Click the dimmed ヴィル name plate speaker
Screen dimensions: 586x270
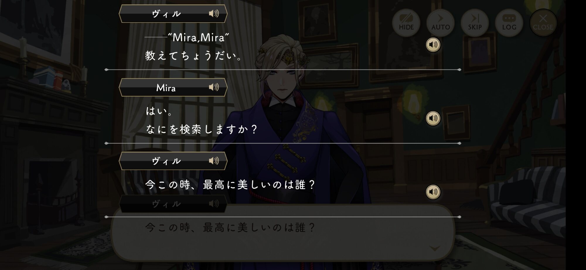coord(214,204)
